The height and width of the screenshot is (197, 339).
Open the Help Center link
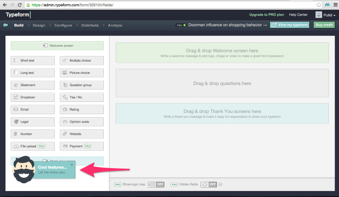click(x=298, y=15)
